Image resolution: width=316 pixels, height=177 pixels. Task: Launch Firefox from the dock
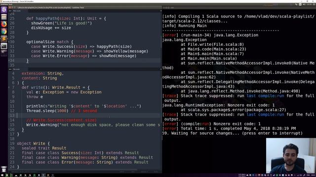pos(4,24)
